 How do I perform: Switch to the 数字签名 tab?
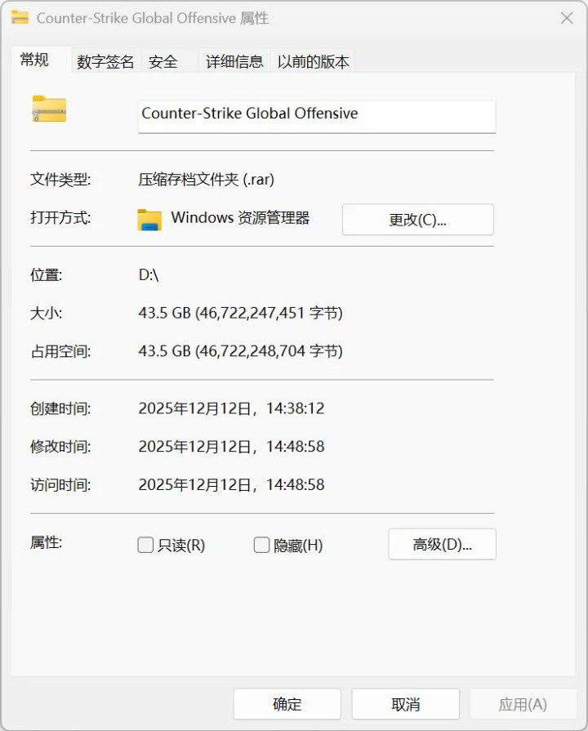click(105, 61)
